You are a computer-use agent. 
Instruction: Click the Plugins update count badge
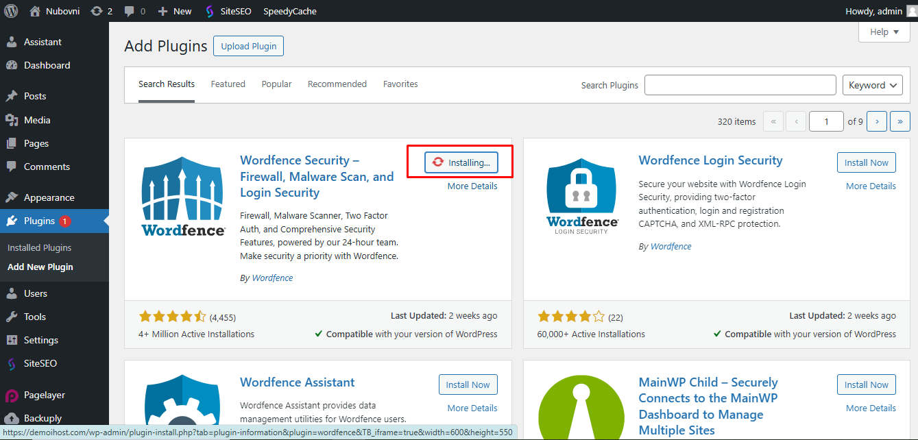[64, 221]
